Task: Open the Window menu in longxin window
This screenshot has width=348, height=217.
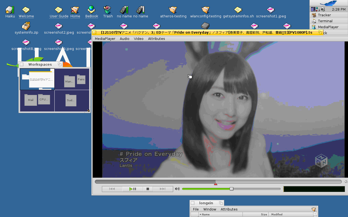Action: click(x=210, y=209)
